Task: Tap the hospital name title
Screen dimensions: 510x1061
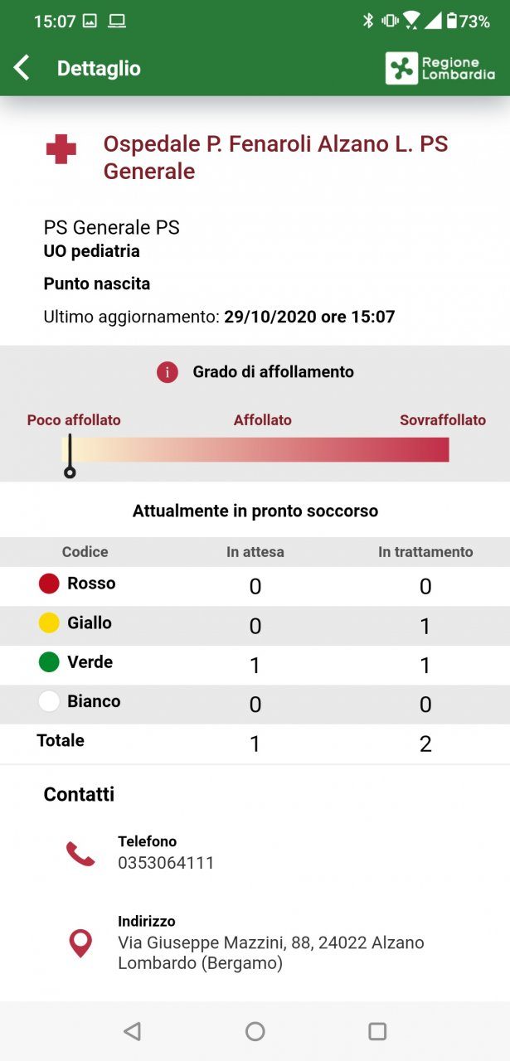Action: coord(275,157)
